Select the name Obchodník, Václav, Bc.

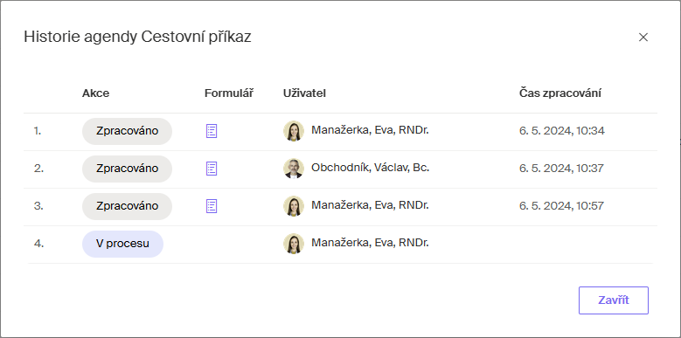[370, 168]
